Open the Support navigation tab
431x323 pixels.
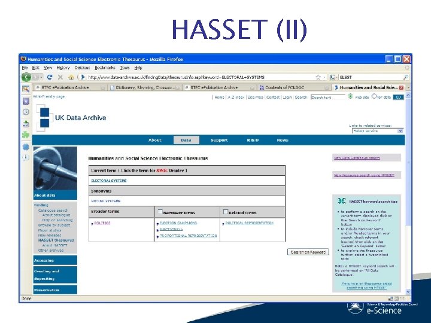point(219,140)
